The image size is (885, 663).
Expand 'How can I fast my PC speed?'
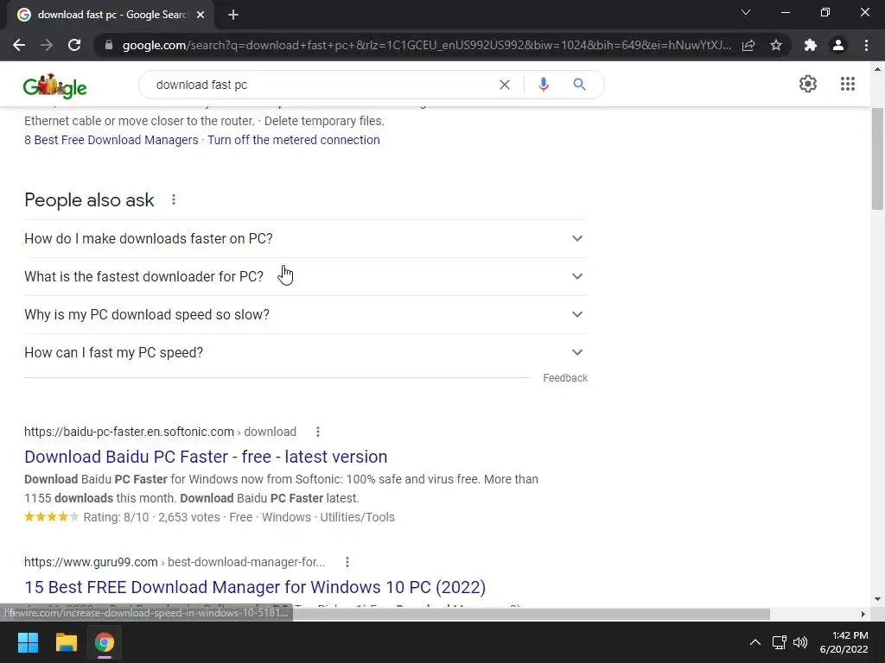[x=306, y=352]
